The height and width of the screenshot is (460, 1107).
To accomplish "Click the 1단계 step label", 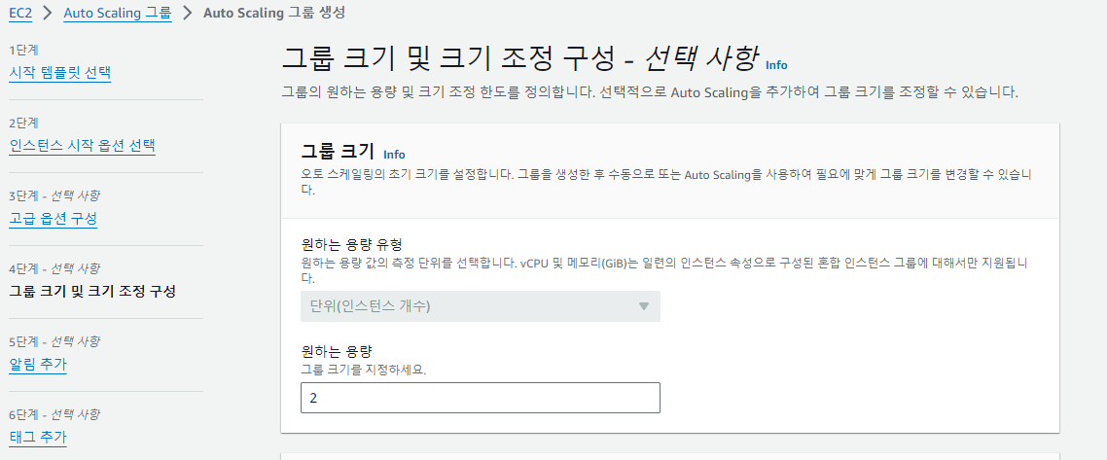I will tap(23, 51).
